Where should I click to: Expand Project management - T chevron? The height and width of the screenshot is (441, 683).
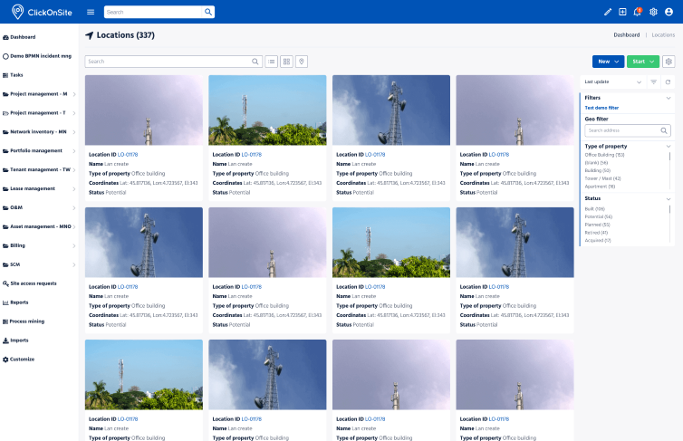[74, 113]
